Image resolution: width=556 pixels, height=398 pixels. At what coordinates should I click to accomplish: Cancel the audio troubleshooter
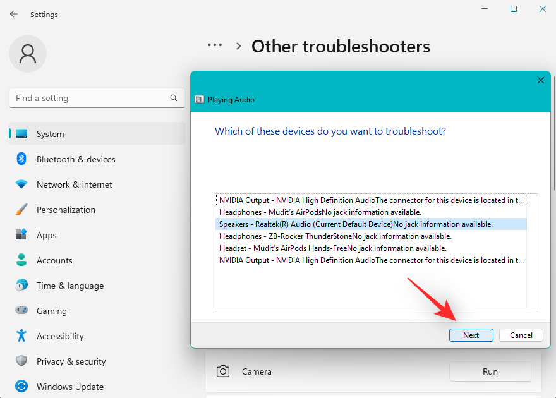coord(521,335)
